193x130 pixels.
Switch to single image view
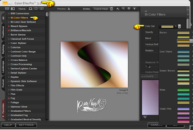coord(30,9)
